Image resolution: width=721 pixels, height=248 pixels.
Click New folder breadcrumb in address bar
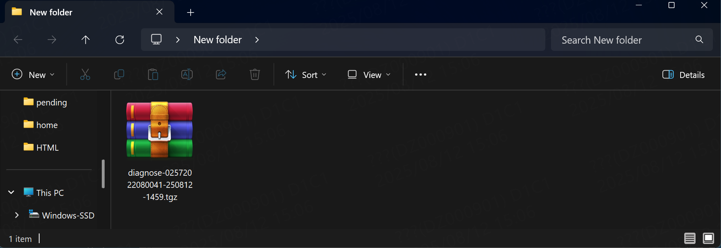coord(218,40)
